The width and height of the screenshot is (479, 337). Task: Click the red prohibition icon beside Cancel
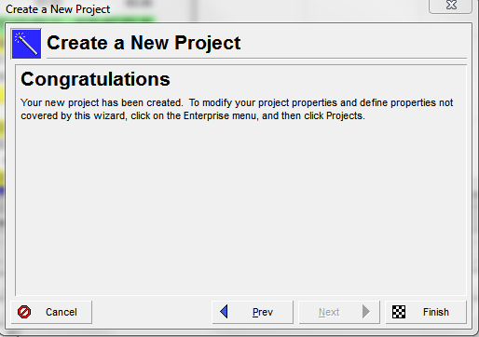[24, 312]
